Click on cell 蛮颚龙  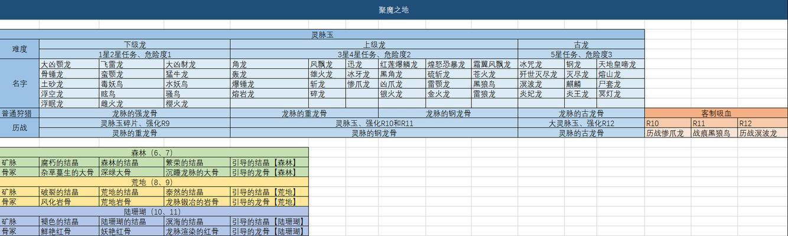tap(132, 74)
